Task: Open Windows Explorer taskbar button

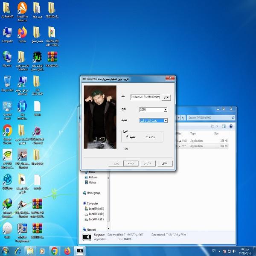Action: [x=30, y=251]
